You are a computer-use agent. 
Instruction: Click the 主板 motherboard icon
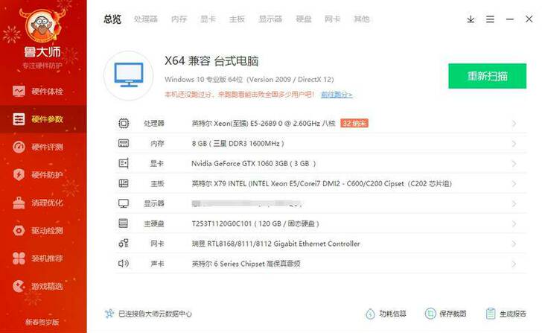(x=124, y=183)
